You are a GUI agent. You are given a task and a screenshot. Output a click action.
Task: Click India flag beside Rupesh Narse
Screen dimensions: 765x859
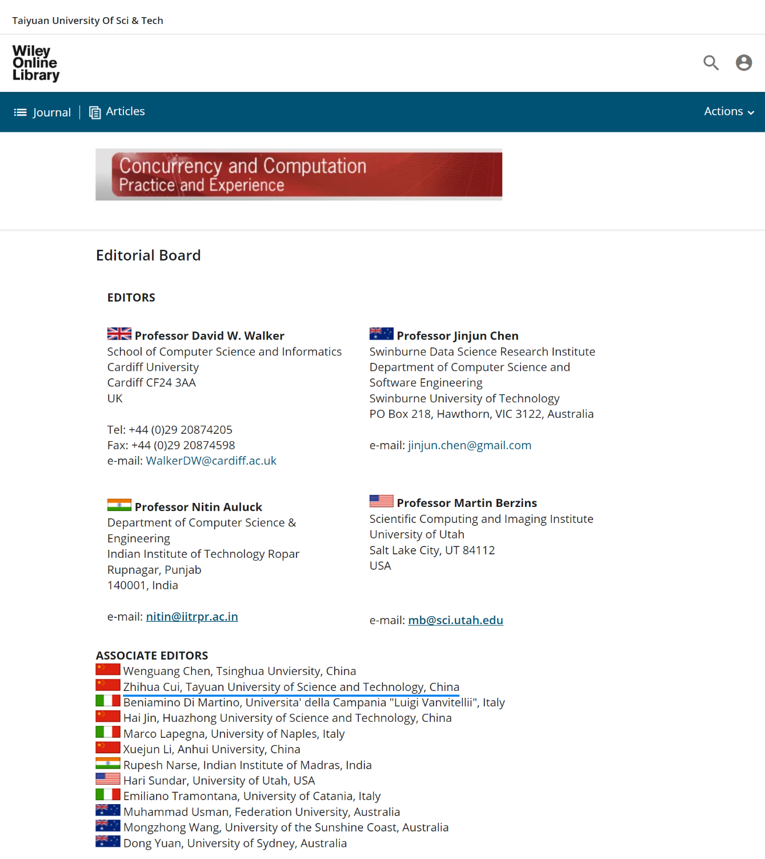[x=108, y=763]
